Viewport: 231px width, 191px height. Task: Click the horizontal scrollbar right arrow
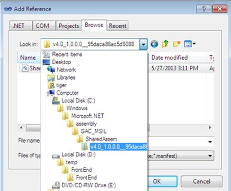(210, 127)
